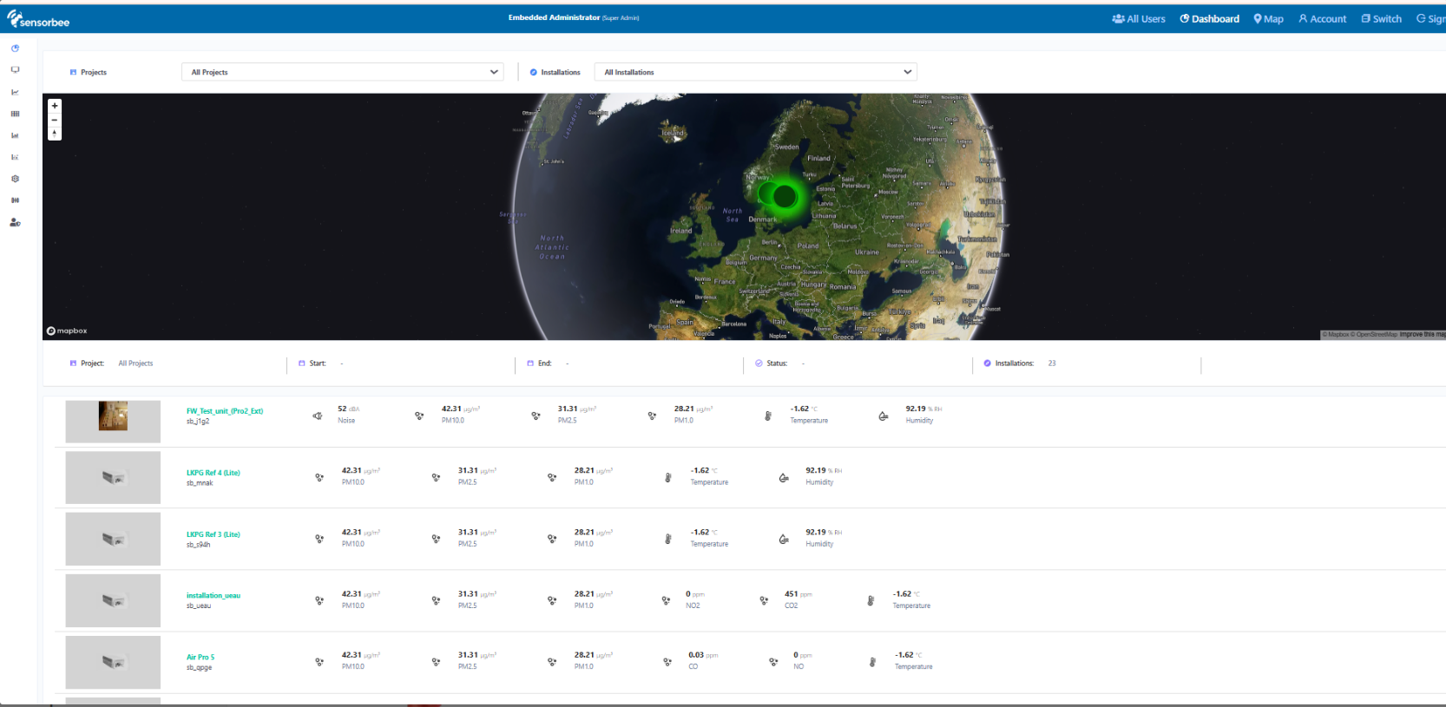Open the Account menu in top bar
The width and height of the screenshot is (1446, 707).
[x=1322, y=19]
